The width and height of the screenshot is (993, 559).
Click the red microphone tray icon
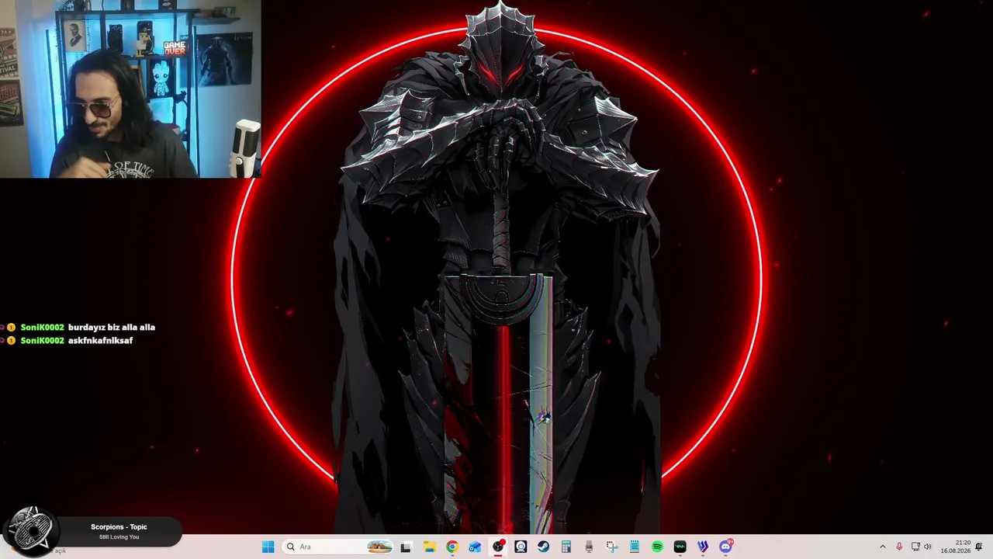[899, 547]
